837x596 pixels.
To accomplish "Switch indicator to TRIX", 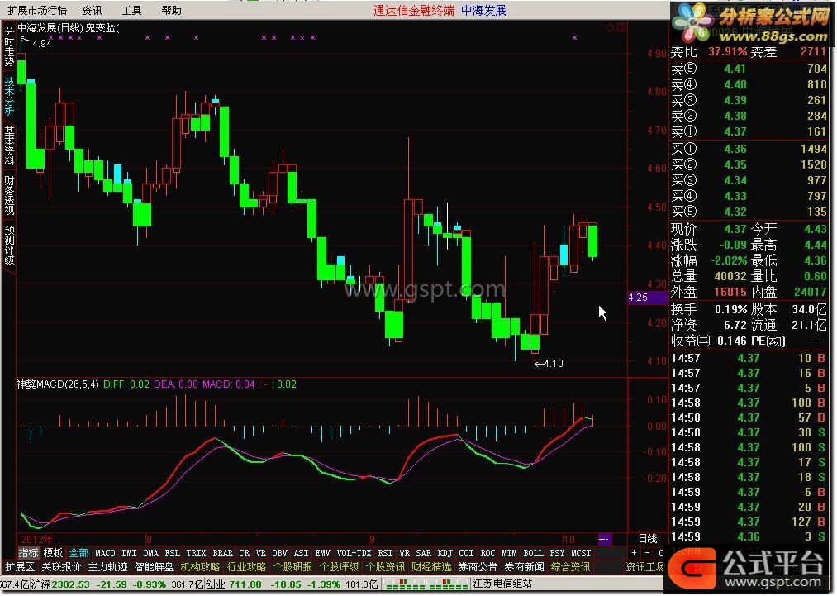I will 195,553.
